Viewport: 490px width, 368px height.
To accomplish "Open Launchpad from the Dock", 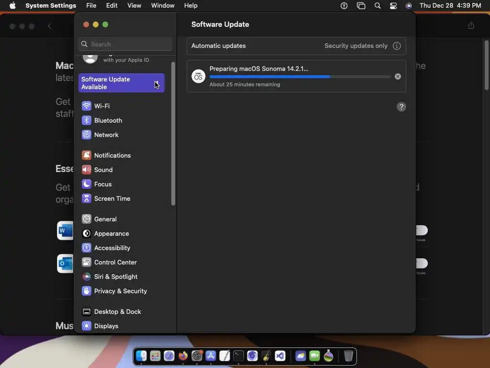I will pyautogui.click(x=155, y=356).
